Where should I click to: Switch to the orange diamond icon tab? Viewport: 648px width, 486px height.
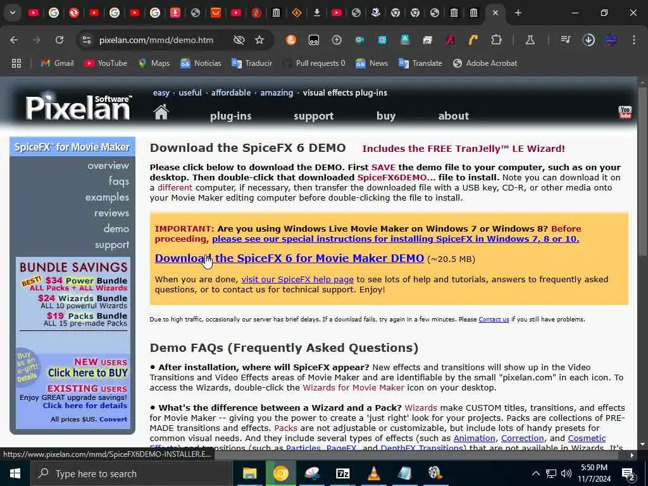coord(296,13)
